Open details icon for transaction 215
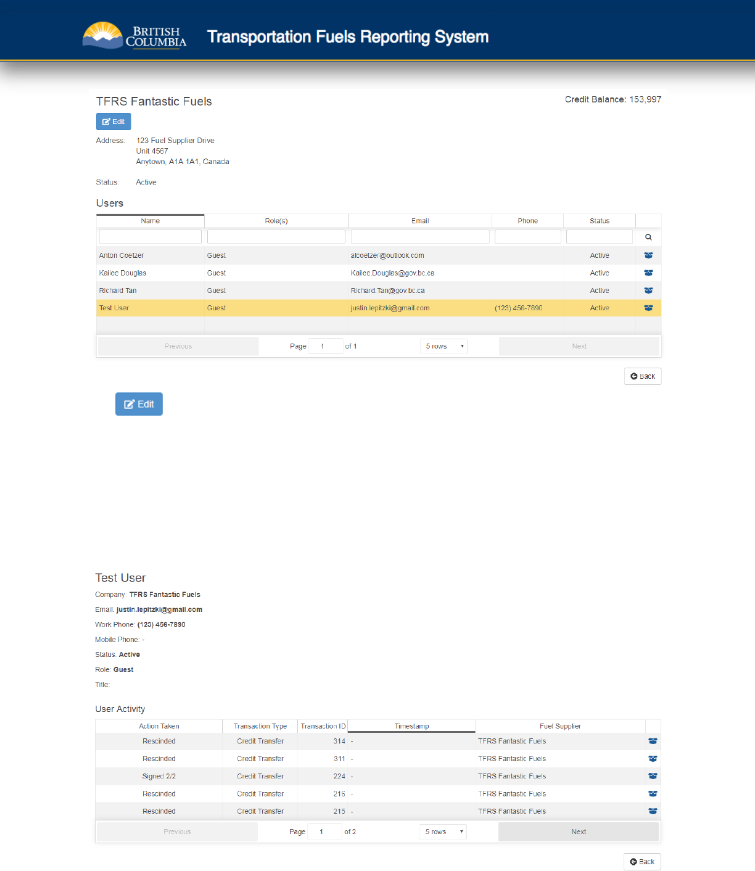Viewport: 755px width, 871px height. coord(653,811)
